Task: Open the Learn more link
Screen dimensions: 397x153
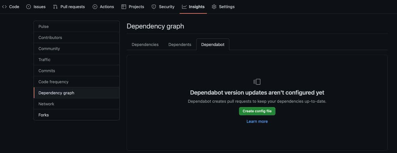Action: 257,121
